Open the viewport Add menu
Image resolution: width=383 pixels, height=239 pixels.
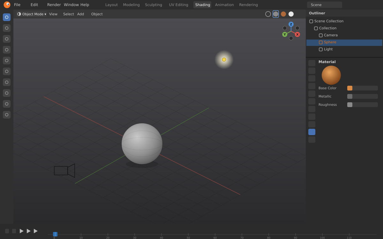(x=81, y=14)
